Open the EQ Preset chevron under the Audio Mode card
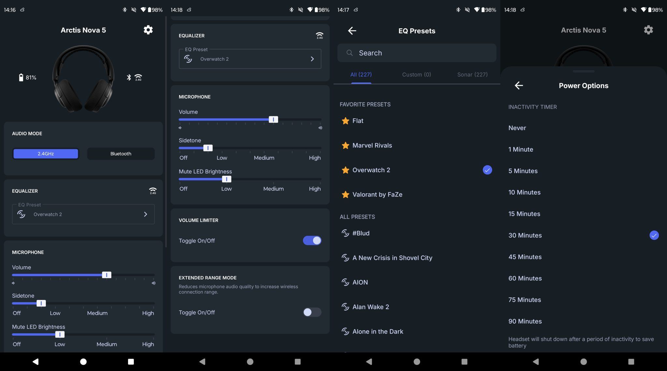 (x=145, y=214)
